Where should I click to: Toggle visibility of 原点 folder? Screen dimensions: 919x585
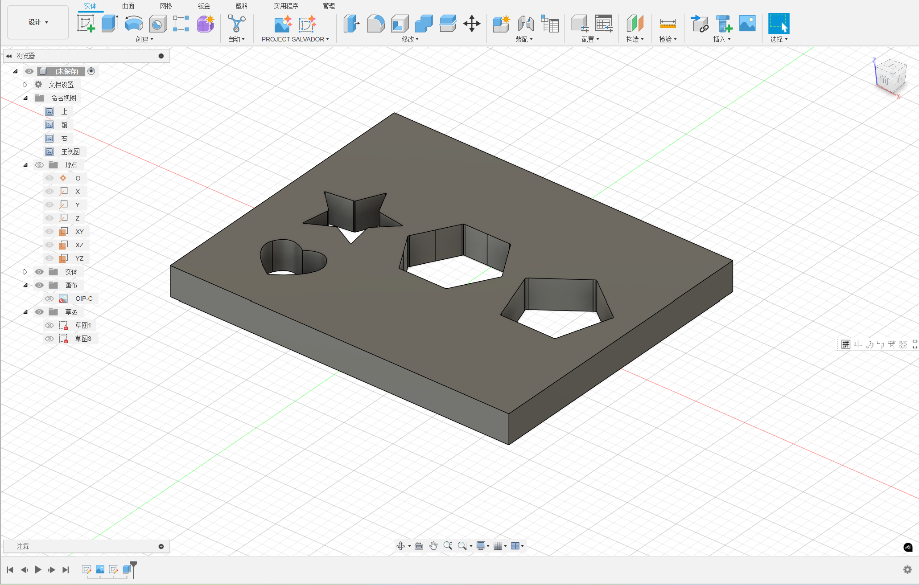click(x=39, y=165)
